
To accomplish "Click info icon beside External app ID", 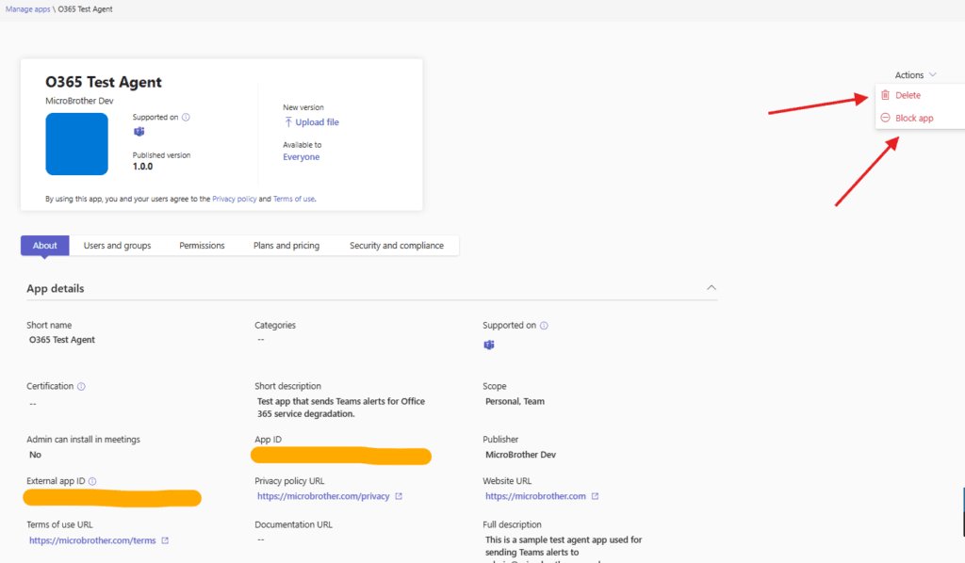I will pos(92,481).
